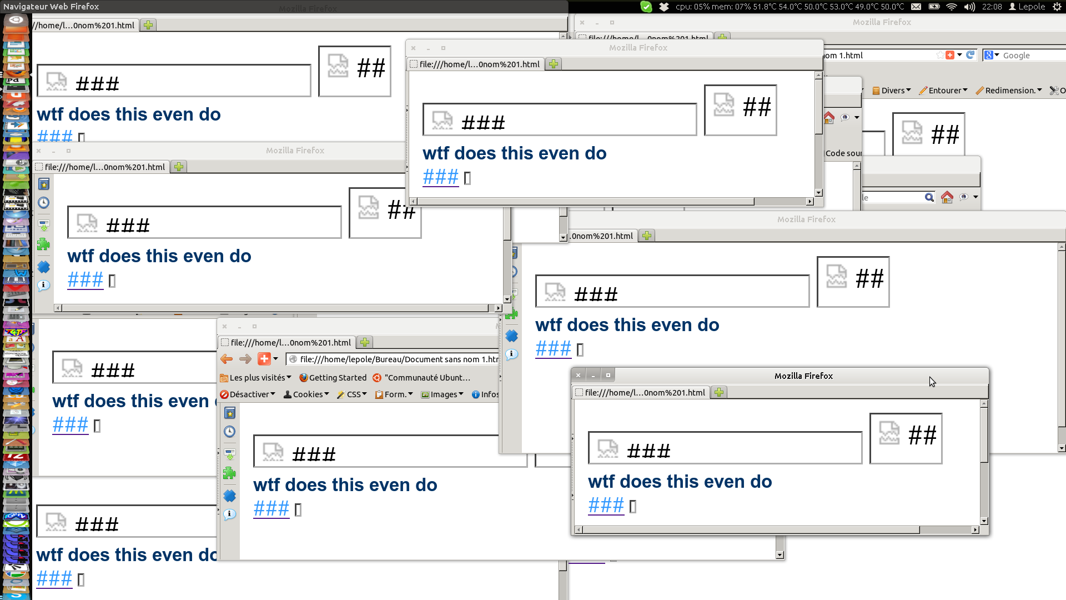Image resolution: width=1066 pixels, height=600 pixels.
Task: Click the ### link in front Firefox window
Action: 606,506
